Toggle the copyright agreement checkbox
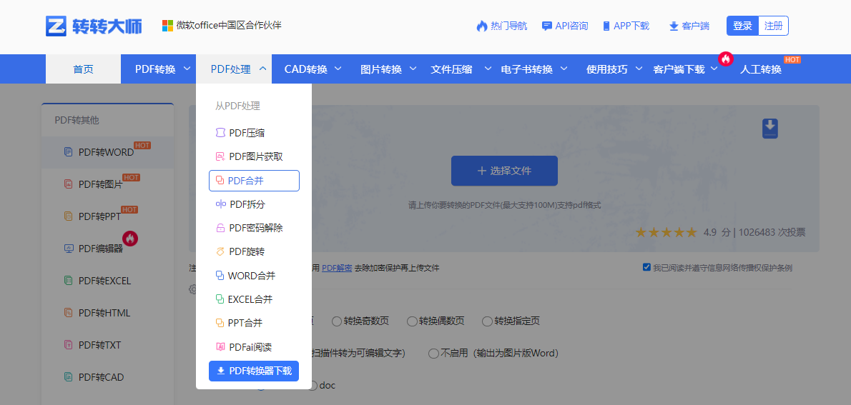851x405 pixels. [x=646, y=268]
